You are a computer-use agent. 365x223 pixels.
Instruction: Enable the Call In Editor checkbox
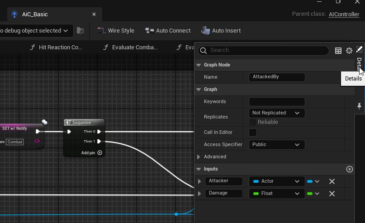click(x=253, y=133)
